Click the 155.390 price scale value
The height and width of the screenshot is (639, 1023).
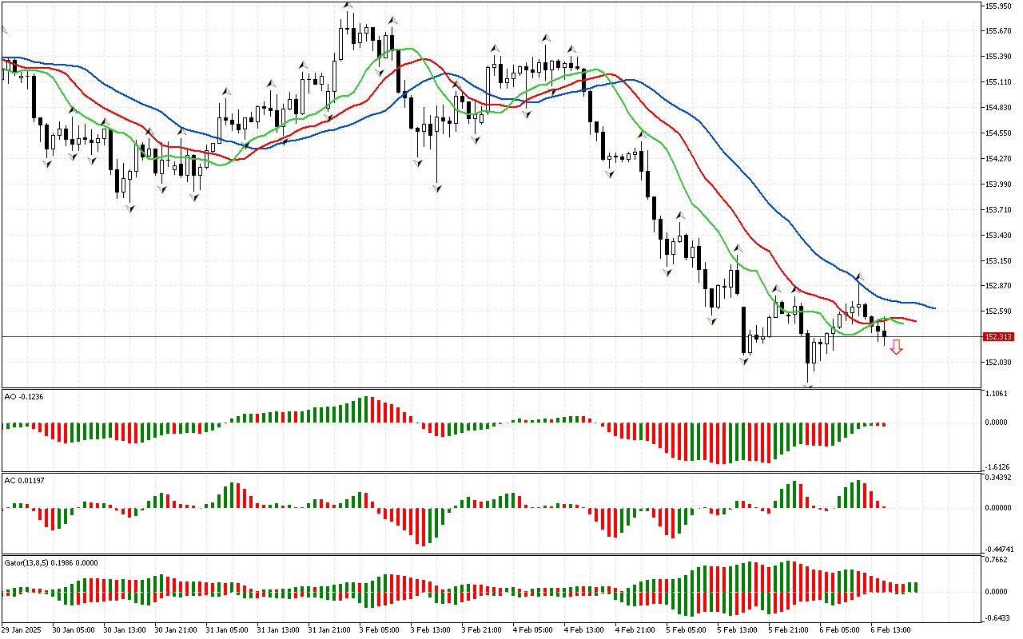click(998, 57)
